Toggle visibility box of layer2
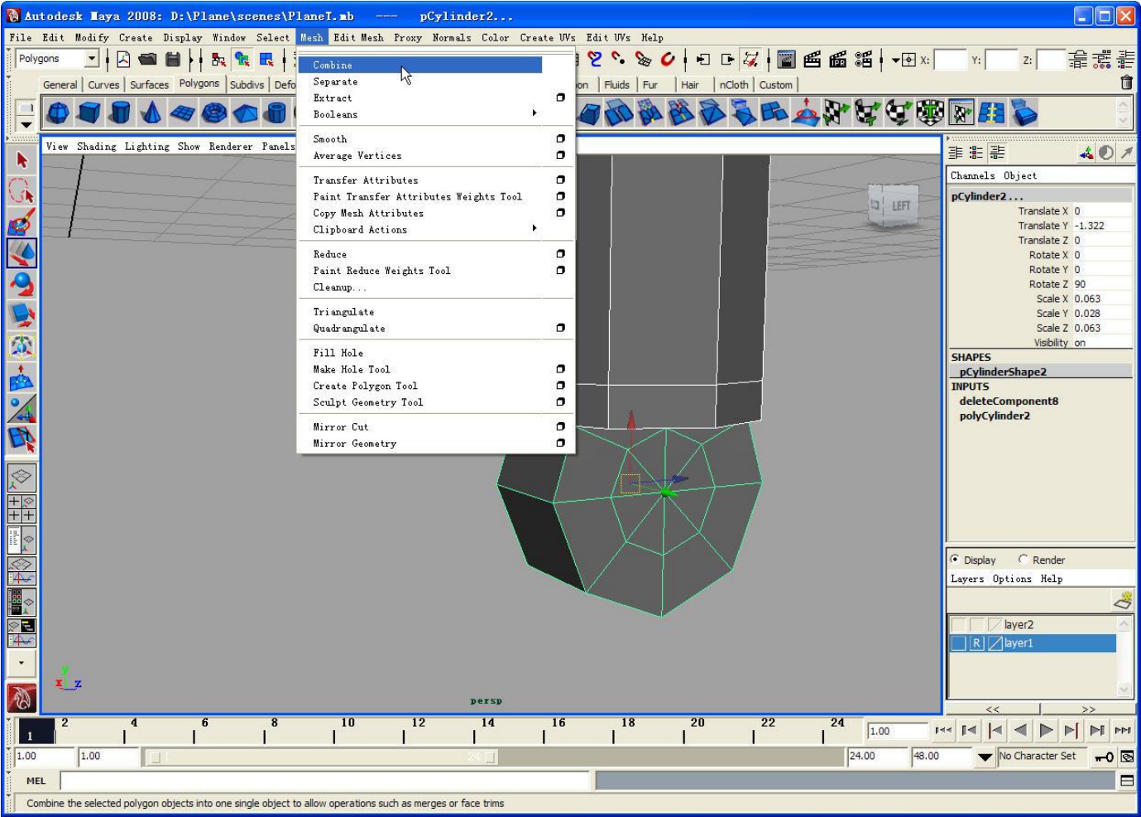Screen dimensions: 1141x817 [x=958, y=625]
